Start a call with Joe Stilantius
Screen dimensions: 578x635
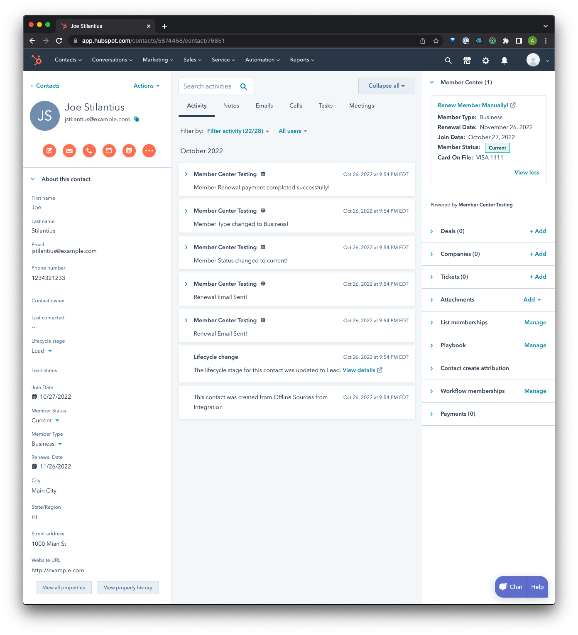tap(89, 151)
